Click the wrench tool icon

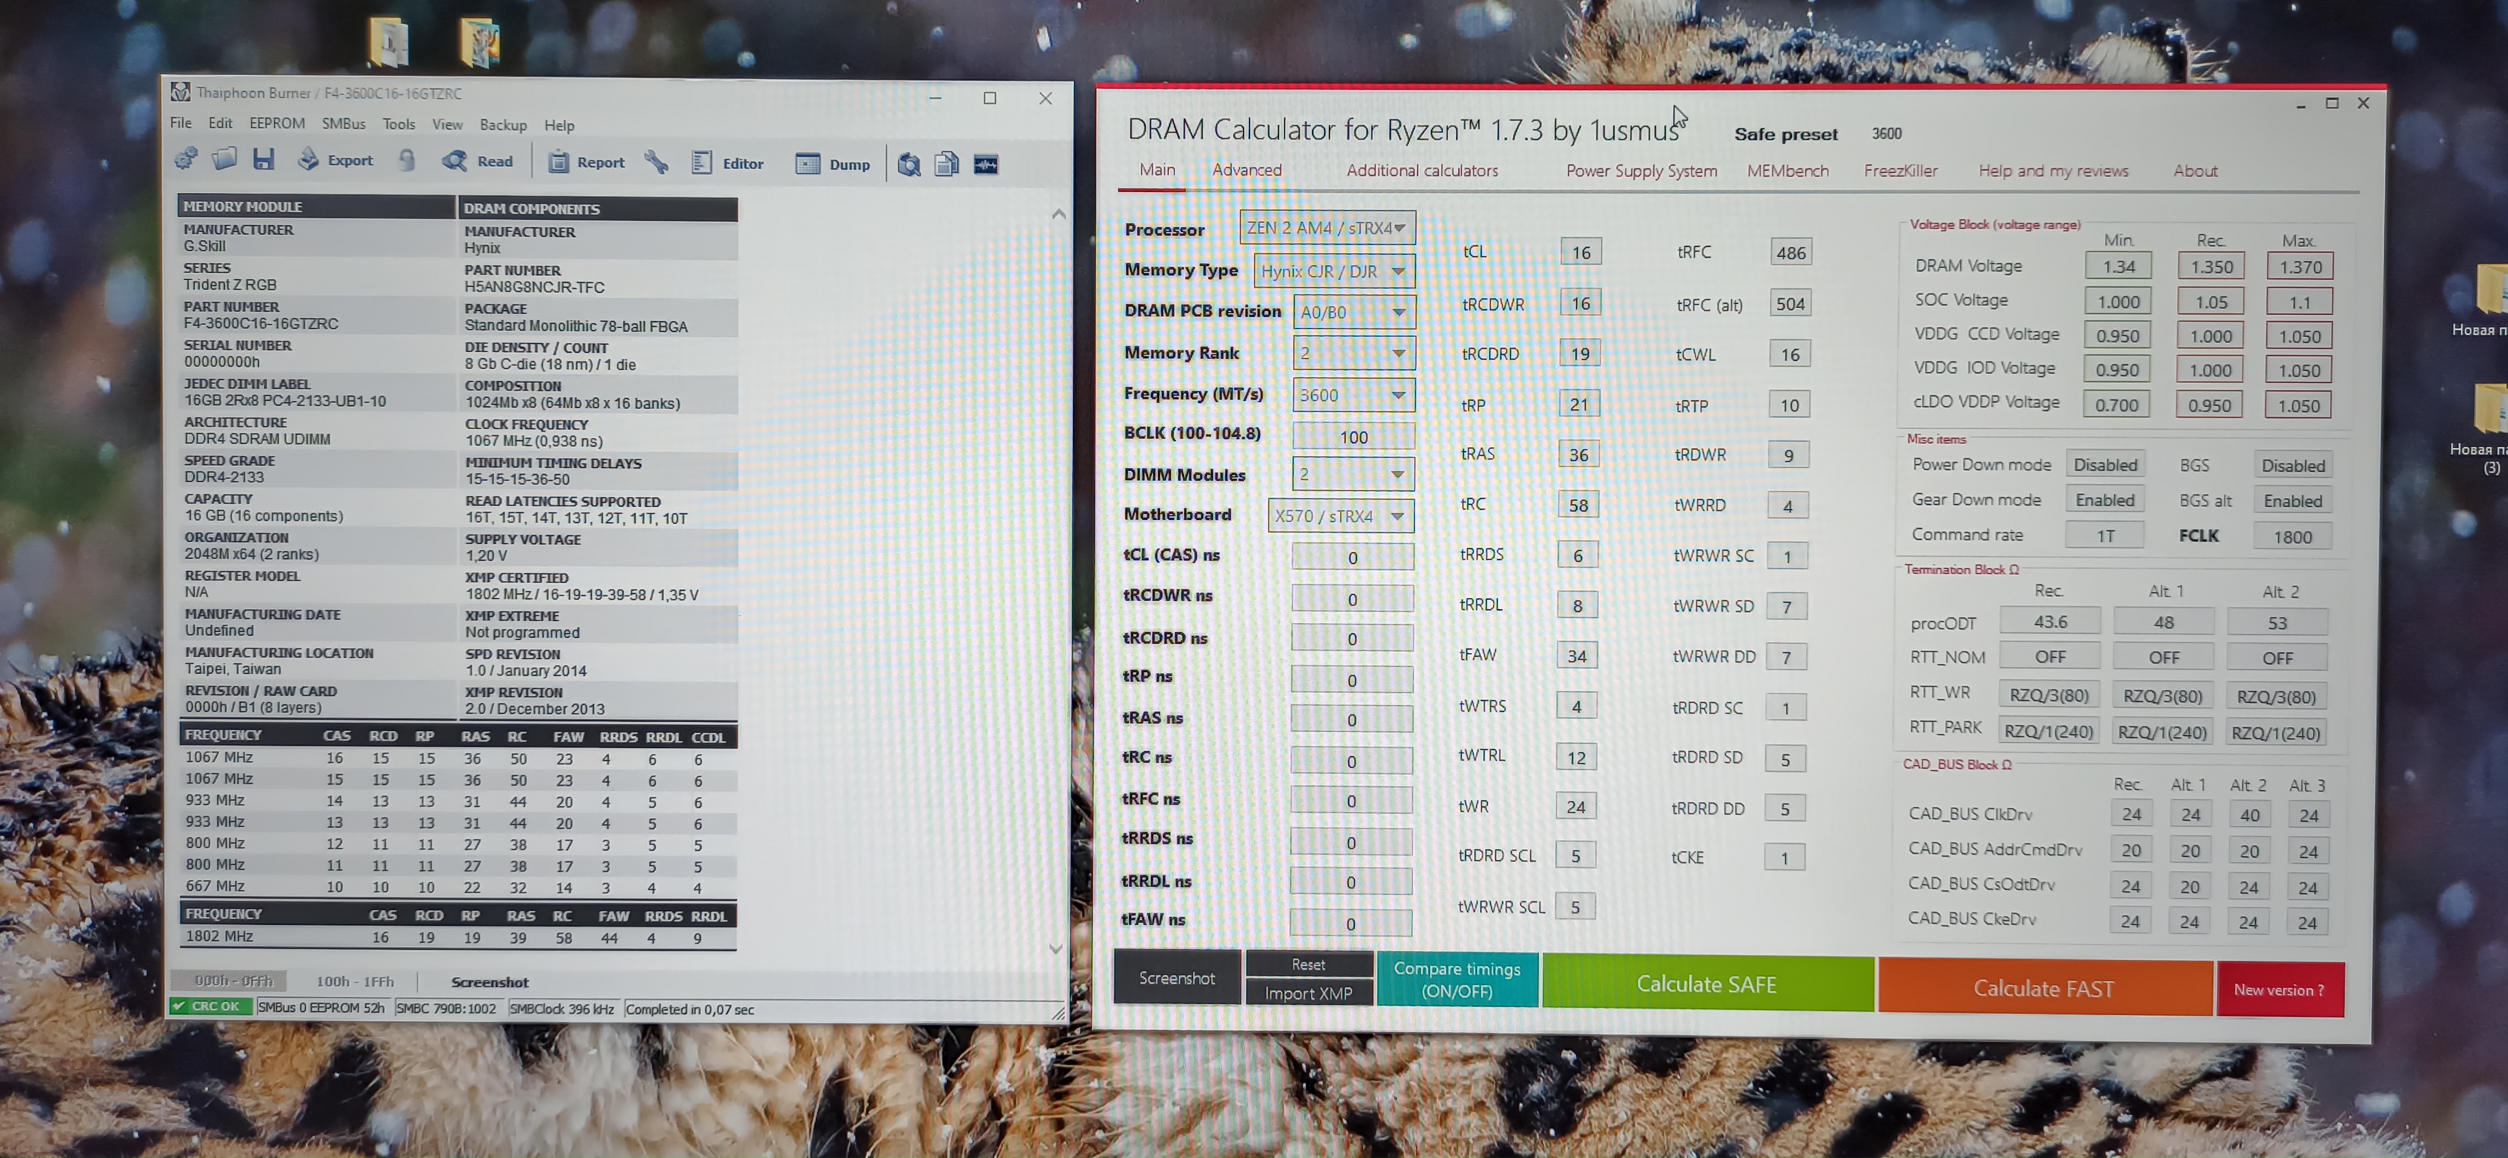tap(656, 163)
